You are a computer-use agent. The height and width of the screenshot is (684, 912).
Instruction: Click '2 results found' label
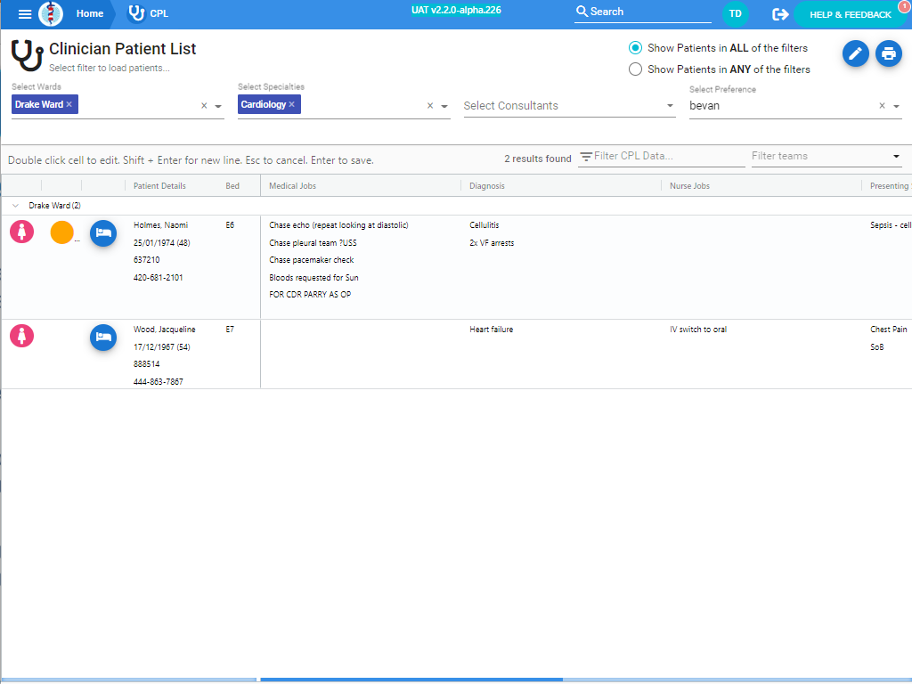click(537, 159)
